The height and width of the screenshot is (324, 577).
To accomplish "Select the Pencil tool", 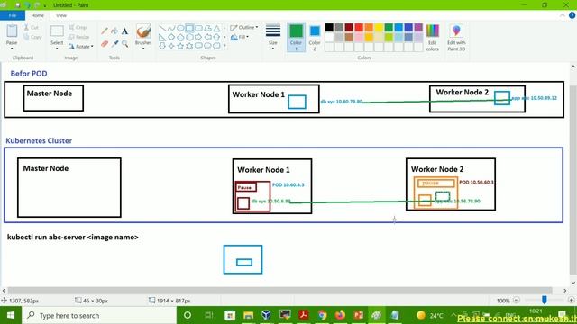I will tap(105, 31).
